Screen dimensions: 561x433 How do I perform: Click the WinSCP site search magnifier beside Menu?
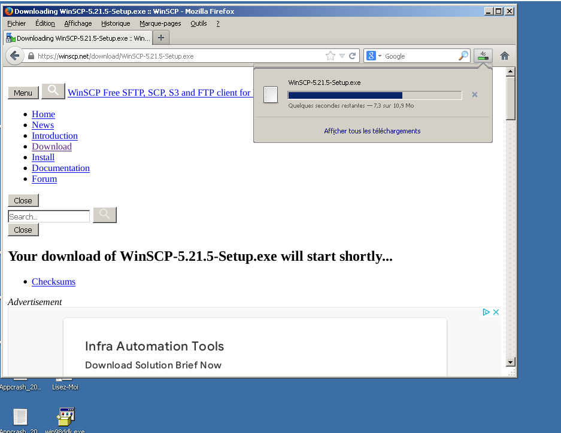click(53, 91)
